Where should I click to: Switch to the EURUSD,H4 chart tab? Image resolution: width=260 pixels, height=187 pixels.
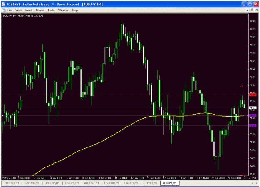pos(12,183)
